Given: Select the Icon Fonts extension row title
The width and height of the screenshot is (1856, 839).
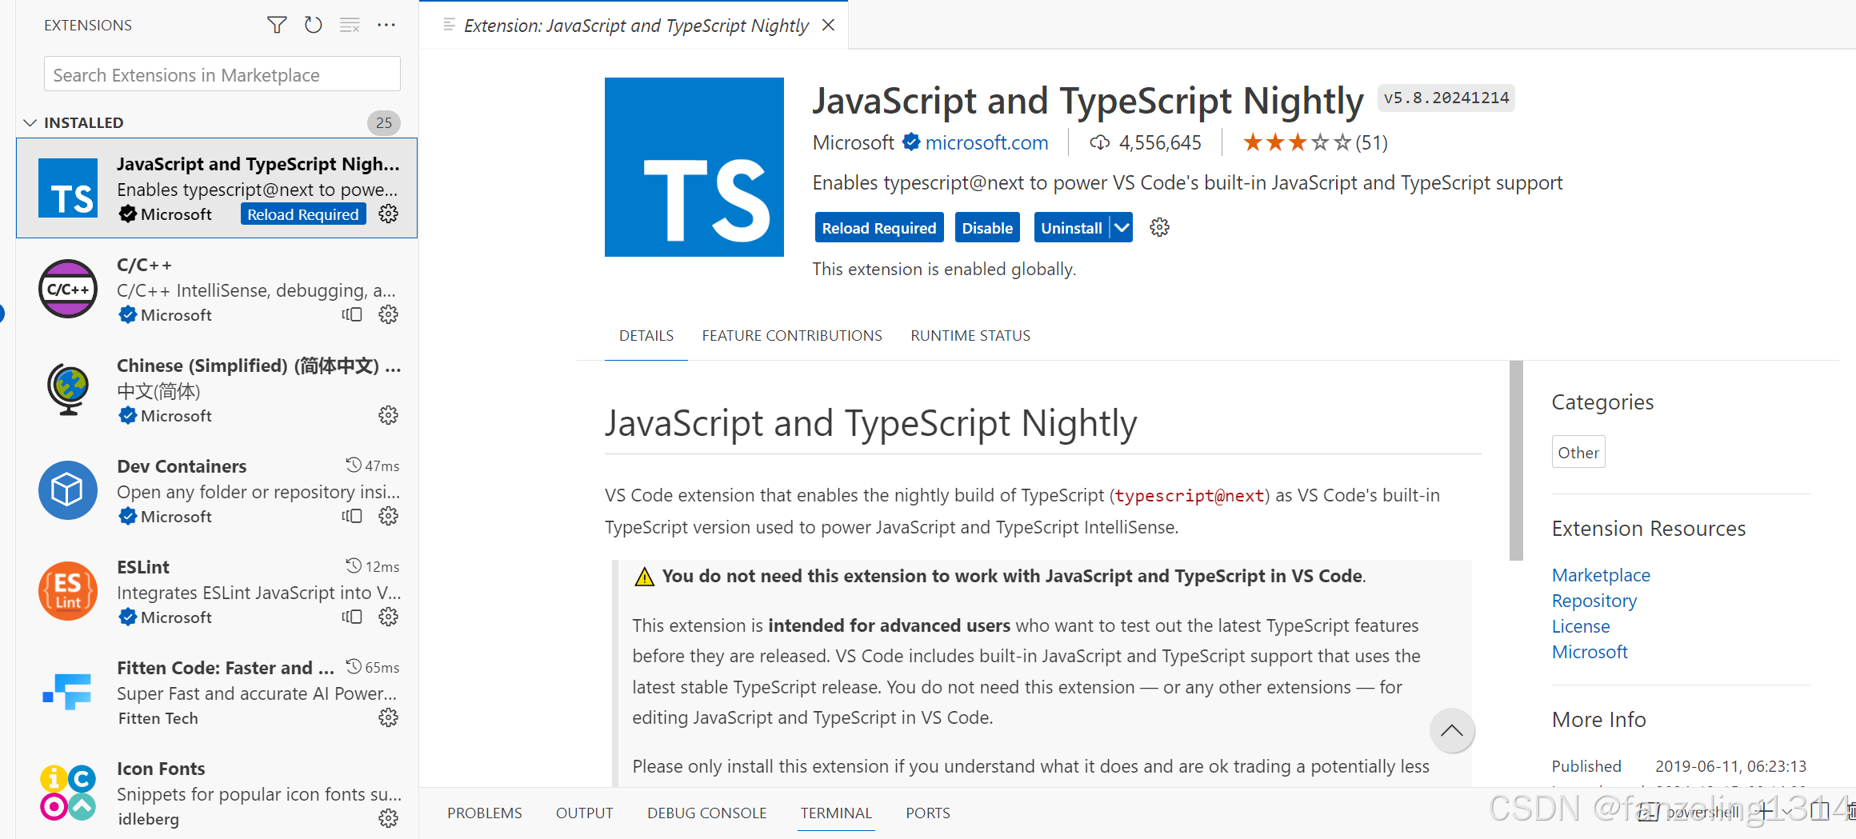Looking at the screenshot, I should point(161,769).
